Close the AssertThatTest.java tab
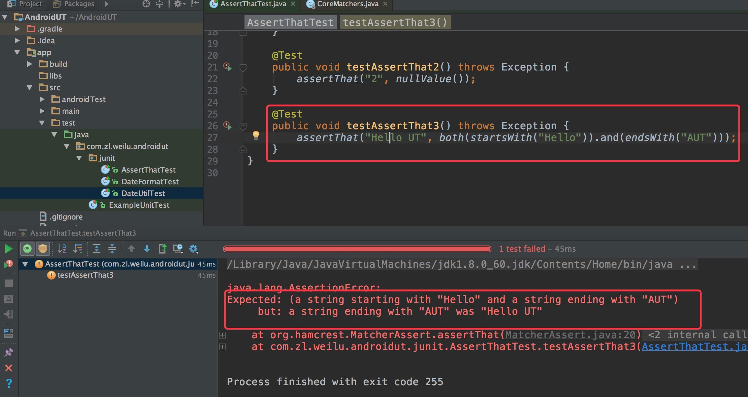The image size is (748, 397). coord(293,4)
